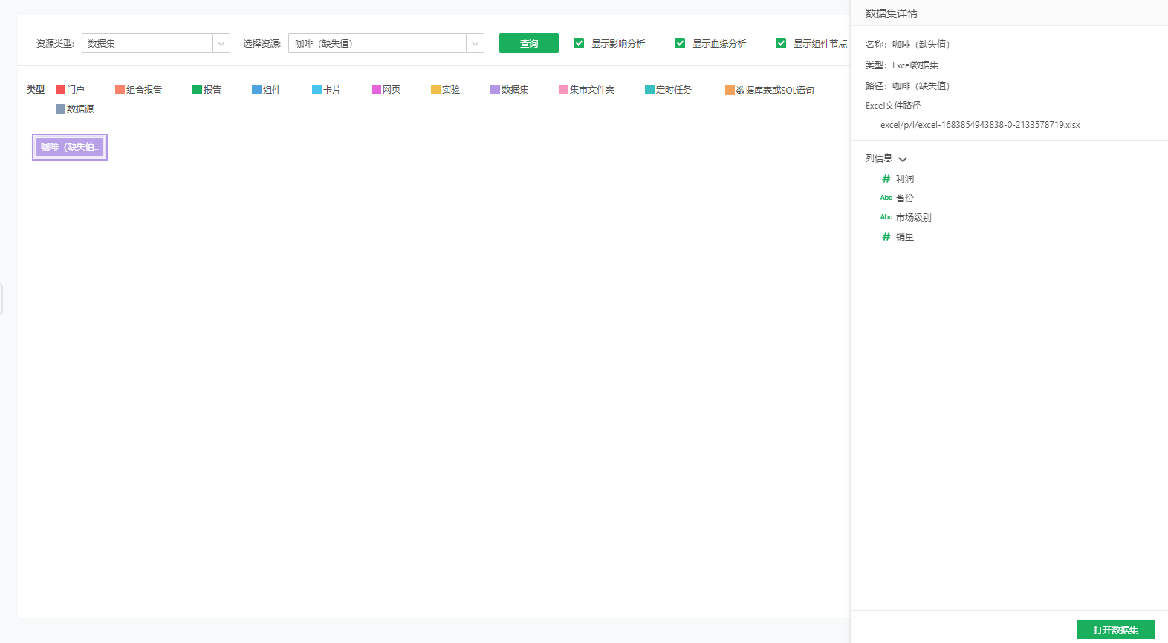
Task: Click the 网页 magenta legend swatch
Action: pyautogui.click(x=376, y=89)
